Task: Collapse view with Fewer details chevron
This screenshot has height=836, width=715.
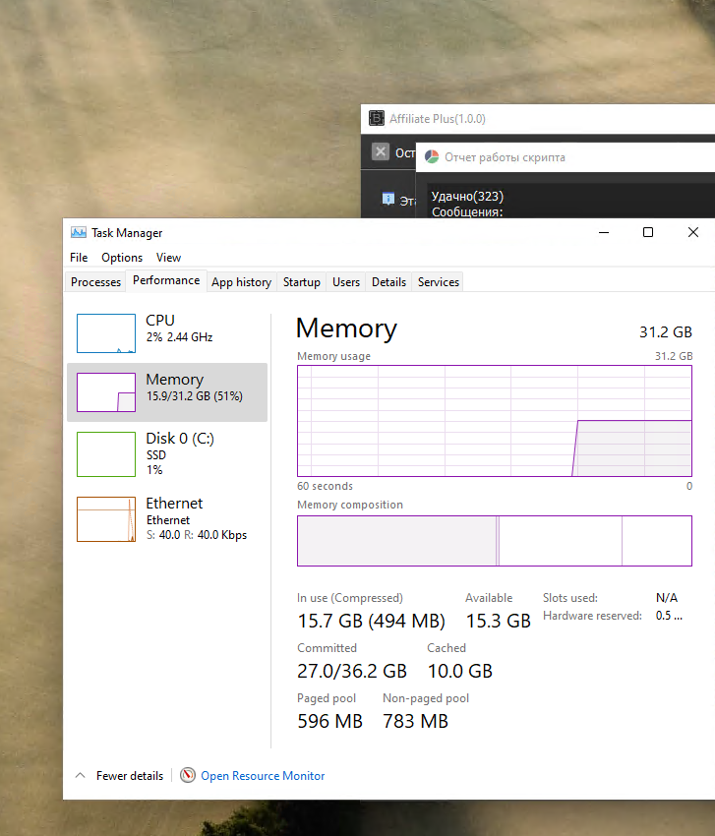Action: (81, 775)
